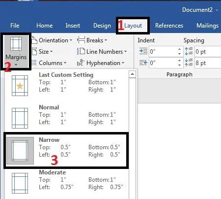Focus the left indent value field
The image size is (221, 199).
point(163,52)
